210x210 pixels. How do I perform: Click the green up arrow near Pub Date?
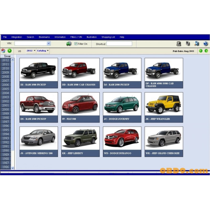[x=201, y=51]
